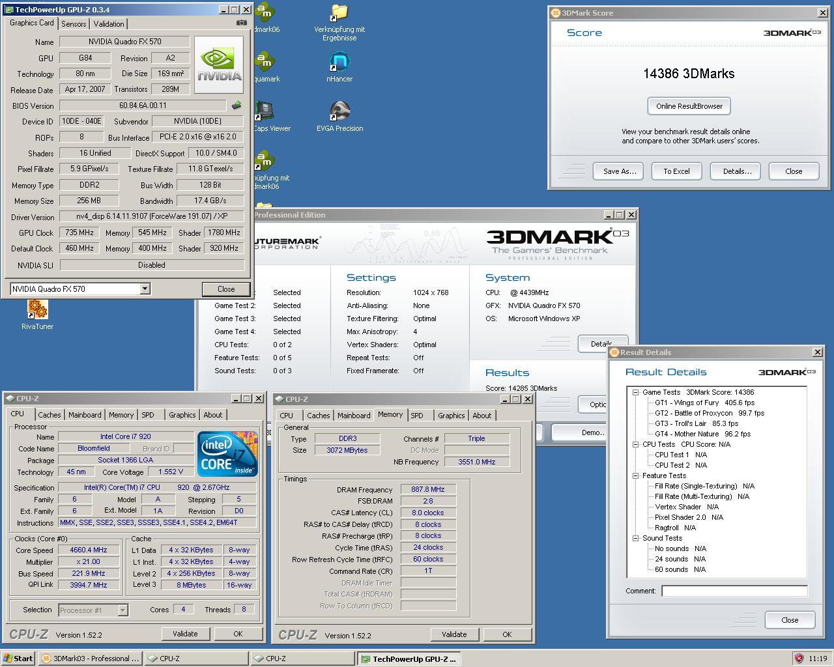Click To Excel in 3DMark Score window

pyautogui.click(x=676, y=171)
